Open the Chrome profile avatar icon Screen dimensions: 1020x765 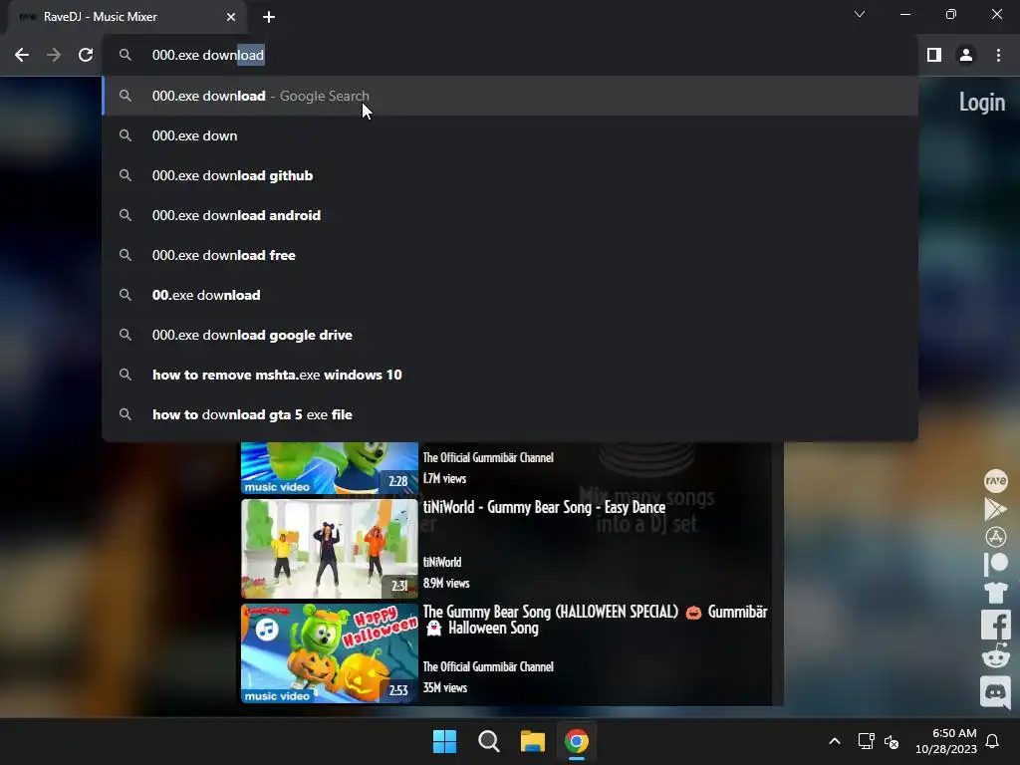[966, 56]
